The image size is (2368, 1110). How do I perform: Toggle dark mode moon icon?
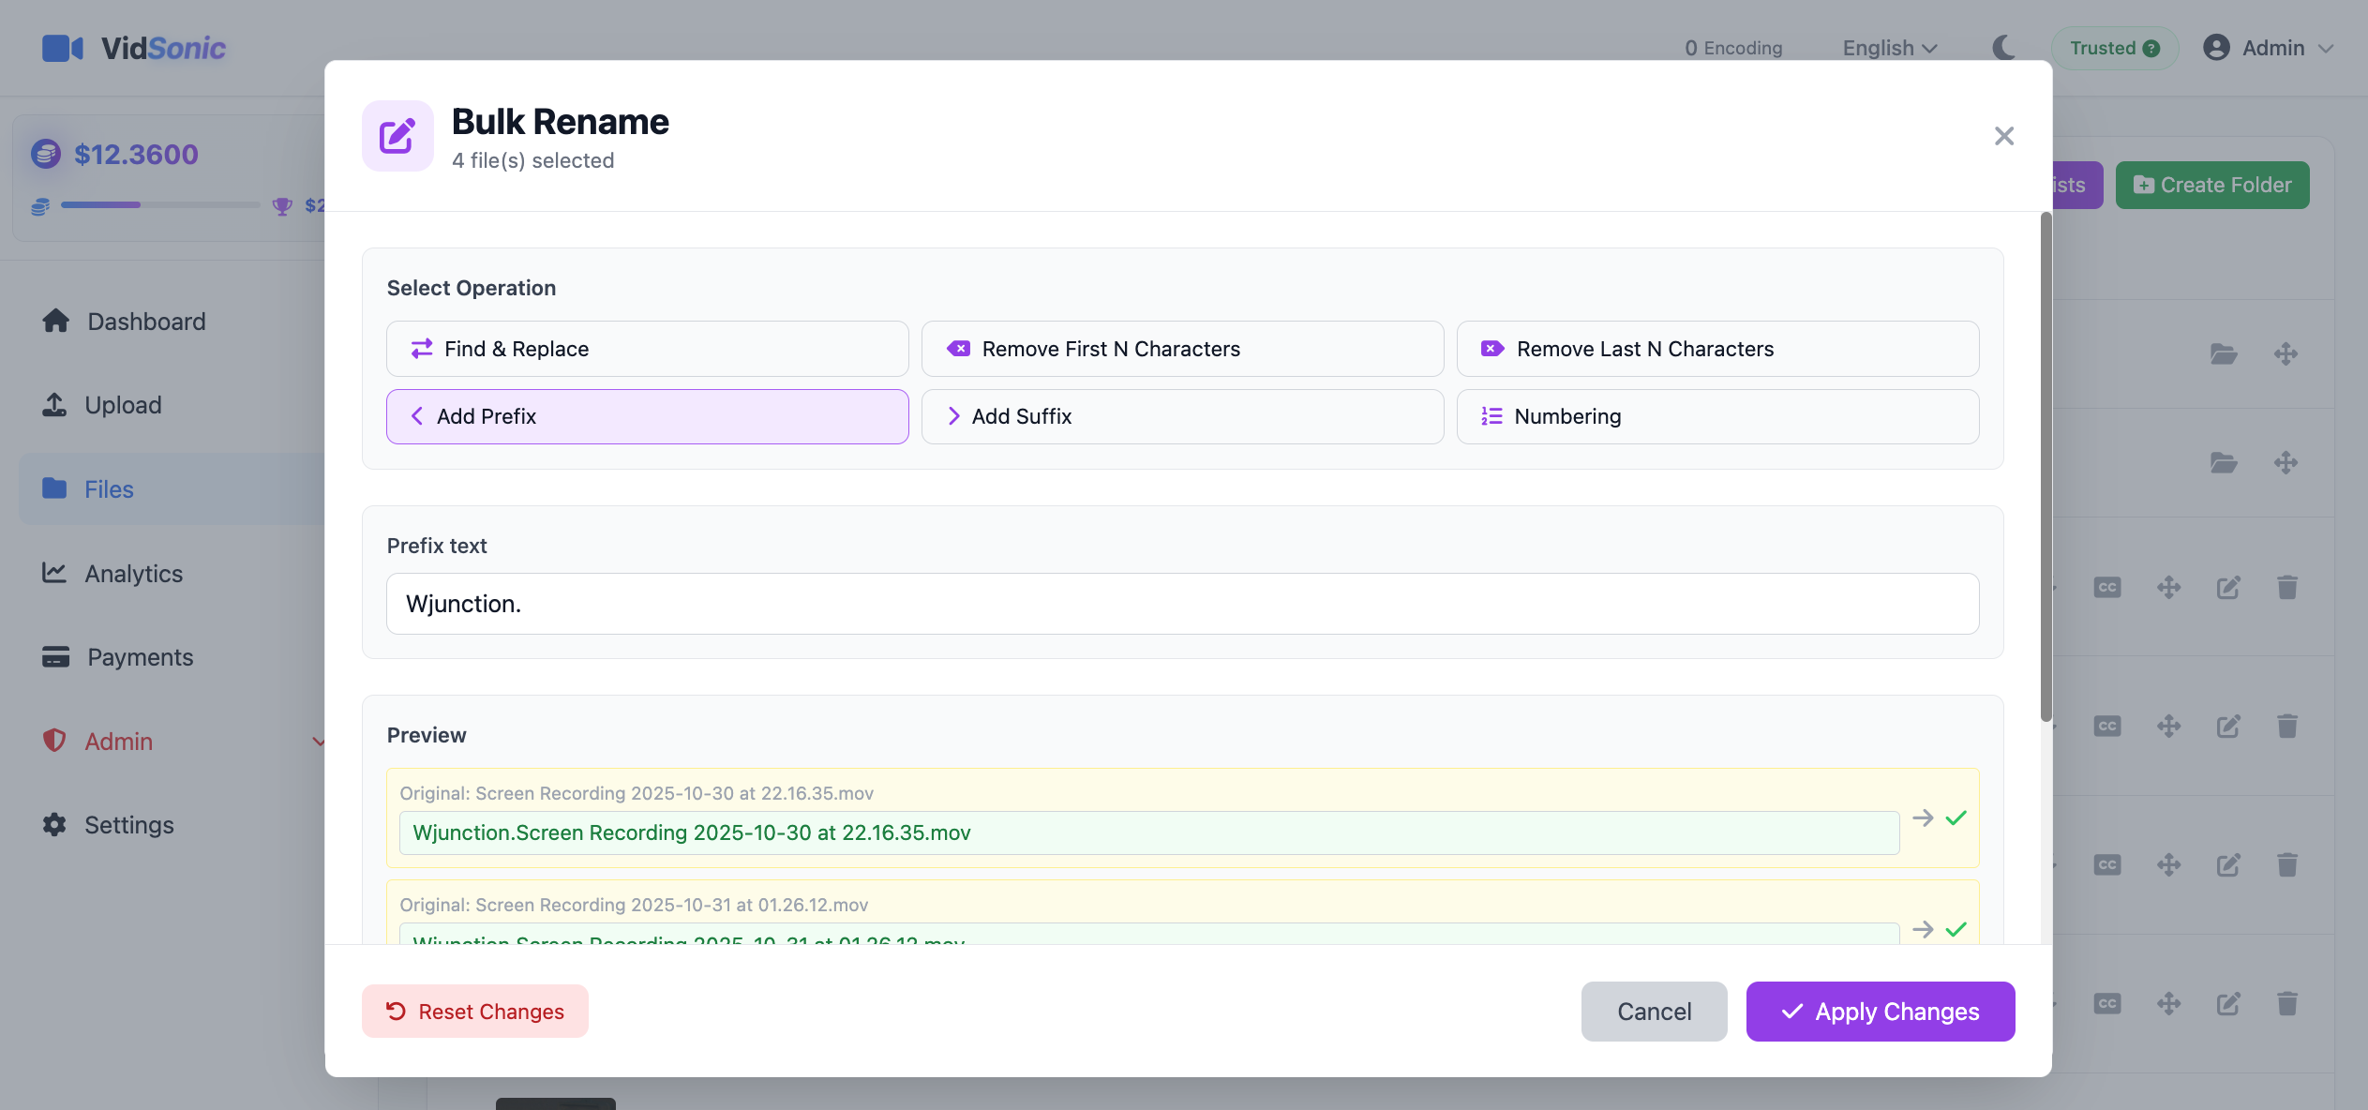2003,48
